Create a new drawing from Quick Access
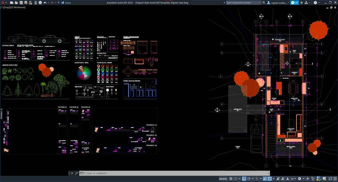 pos(12,3)
